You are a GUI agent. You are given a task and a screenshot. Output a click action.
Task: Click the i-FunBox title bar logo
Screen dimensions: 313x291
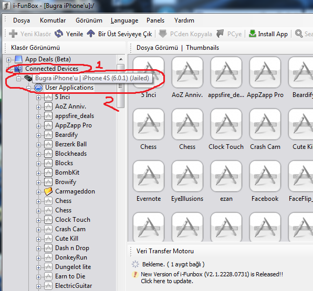(6, 6)
